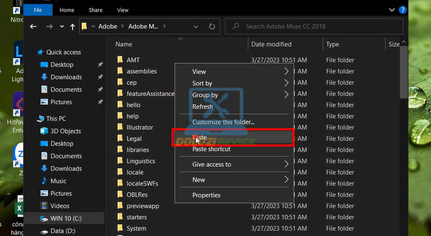Select the 3D Objects icon in sidebar

pos(44,131)
